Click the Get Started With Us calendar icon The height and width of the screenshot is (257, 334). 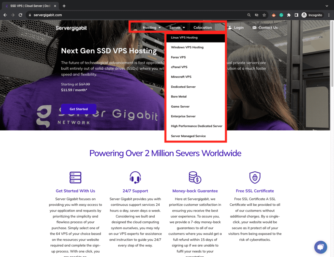pyautogui.click(x=75, y=177)
